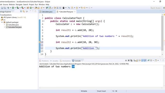Select the src folder in Package Explorer

click(3, 20)
